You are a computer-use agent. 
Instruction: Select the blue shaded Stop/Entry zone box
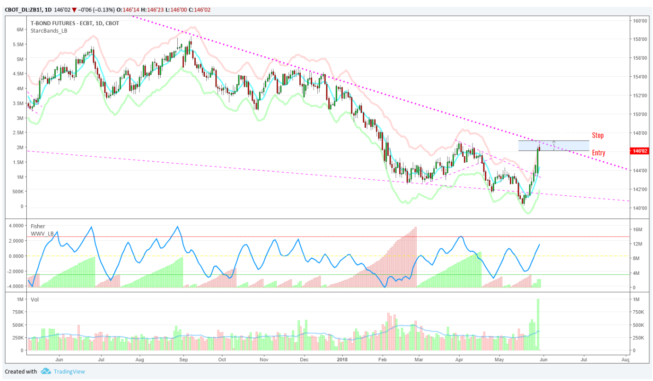[x=554, y=146]
